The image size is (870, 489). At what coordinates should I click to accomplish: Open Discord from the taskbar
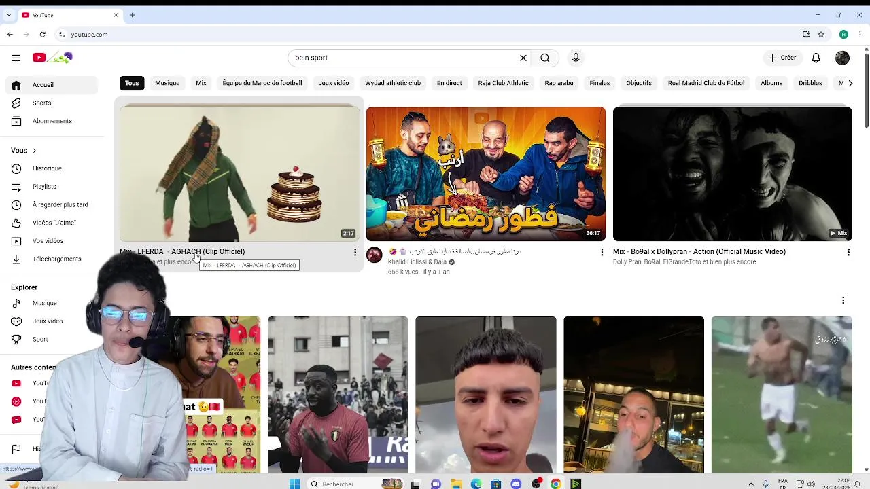516,484
